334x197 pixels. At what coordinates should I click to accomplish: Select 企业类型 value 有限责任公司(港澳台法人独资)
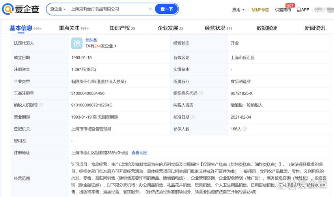tap(99, 82)
